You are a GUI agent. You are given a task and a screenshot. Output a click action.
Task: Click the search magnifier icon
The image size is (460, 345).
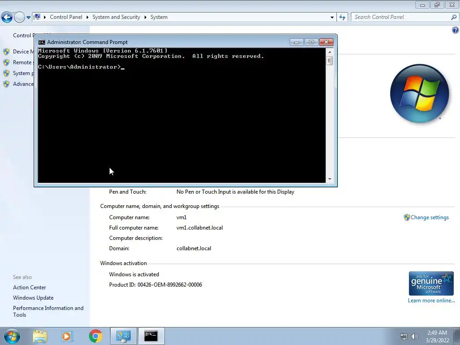point(454,18)
